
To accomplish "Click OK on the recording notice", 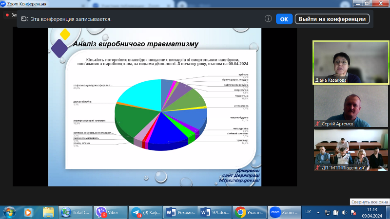I will tap(284, 19).
